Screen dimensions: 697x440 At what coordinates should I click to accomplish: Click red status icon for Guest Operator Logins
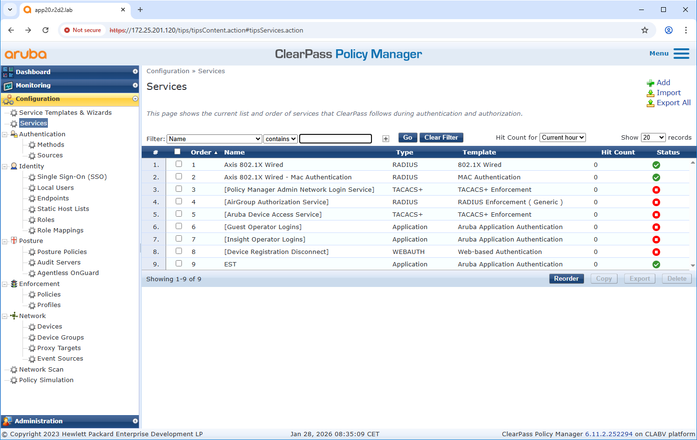click(x=656, y=227)
